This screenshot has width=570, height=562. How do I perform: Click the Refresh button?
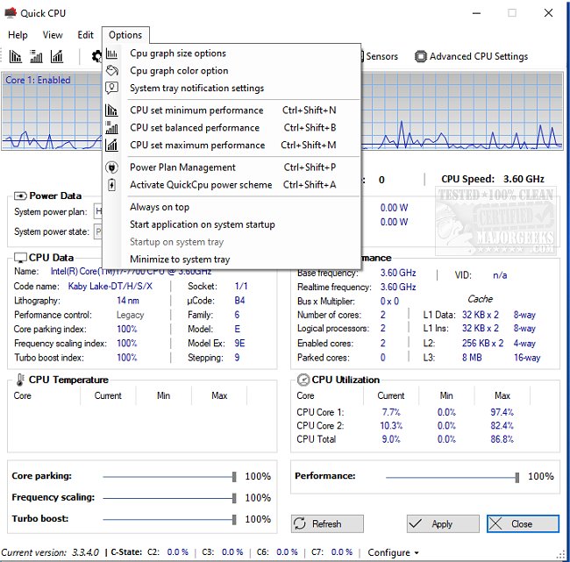[x=327, y=523]
